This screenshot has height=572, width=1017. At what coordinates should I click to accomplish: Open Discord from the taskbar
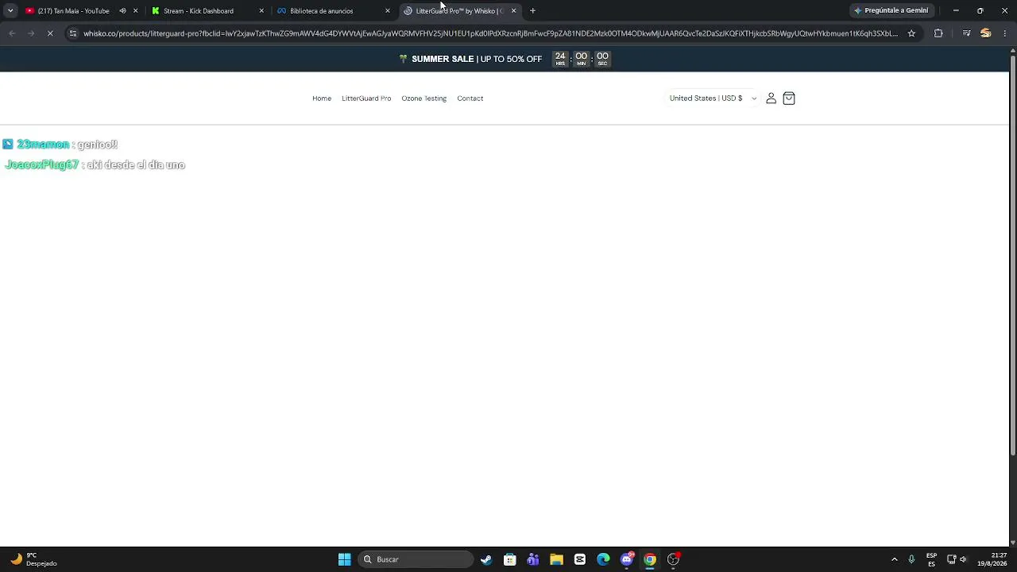(x=627, y=559)
